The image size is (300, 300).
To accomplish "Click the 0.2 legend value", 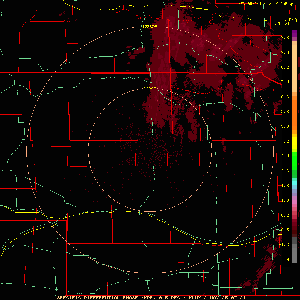I will (285, 215).
